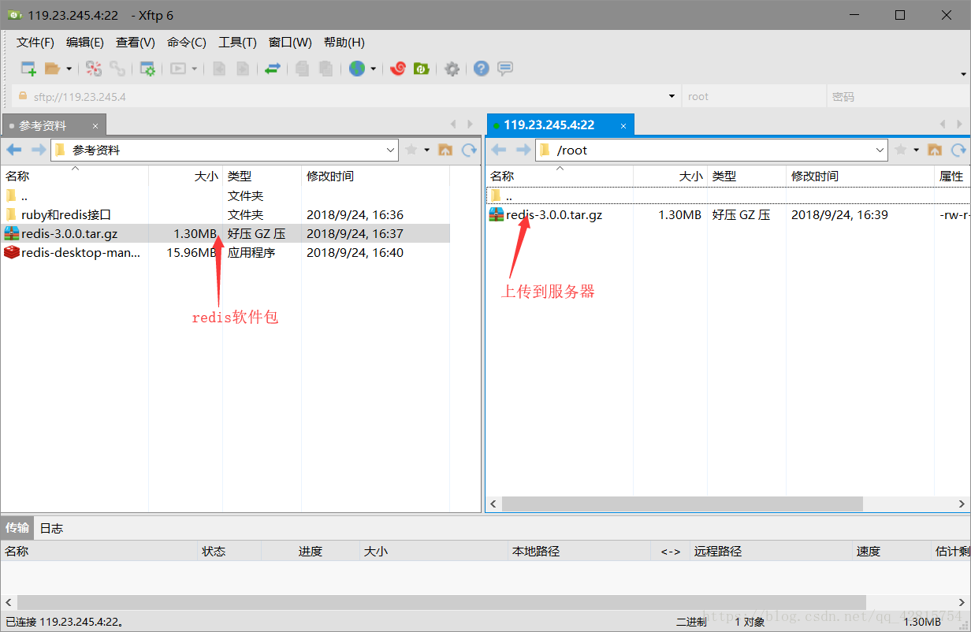
Task: Click remote pane favorites star icon
Action: [900, 150]
